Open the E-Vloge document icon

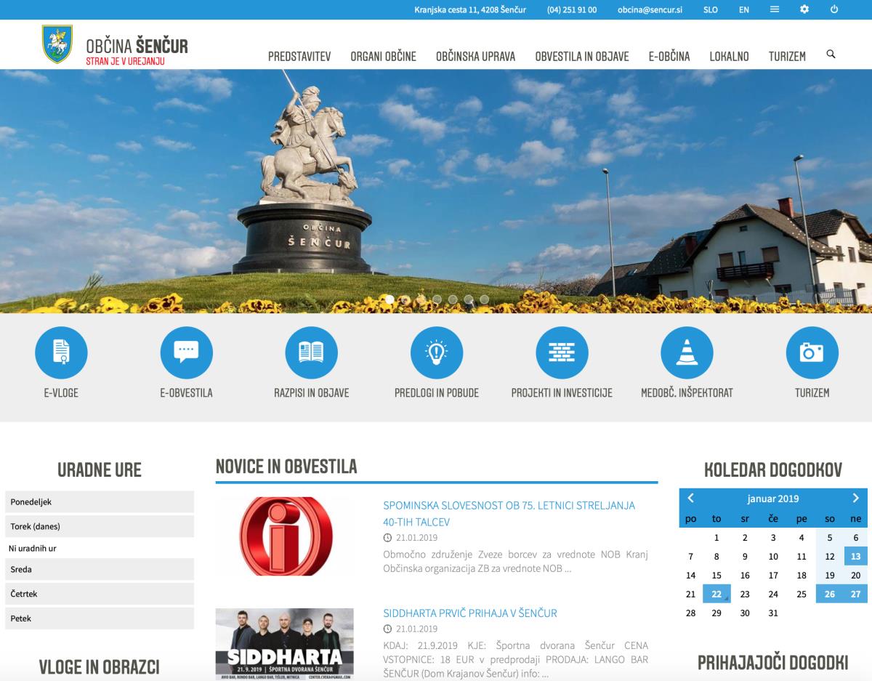(61, 352)
